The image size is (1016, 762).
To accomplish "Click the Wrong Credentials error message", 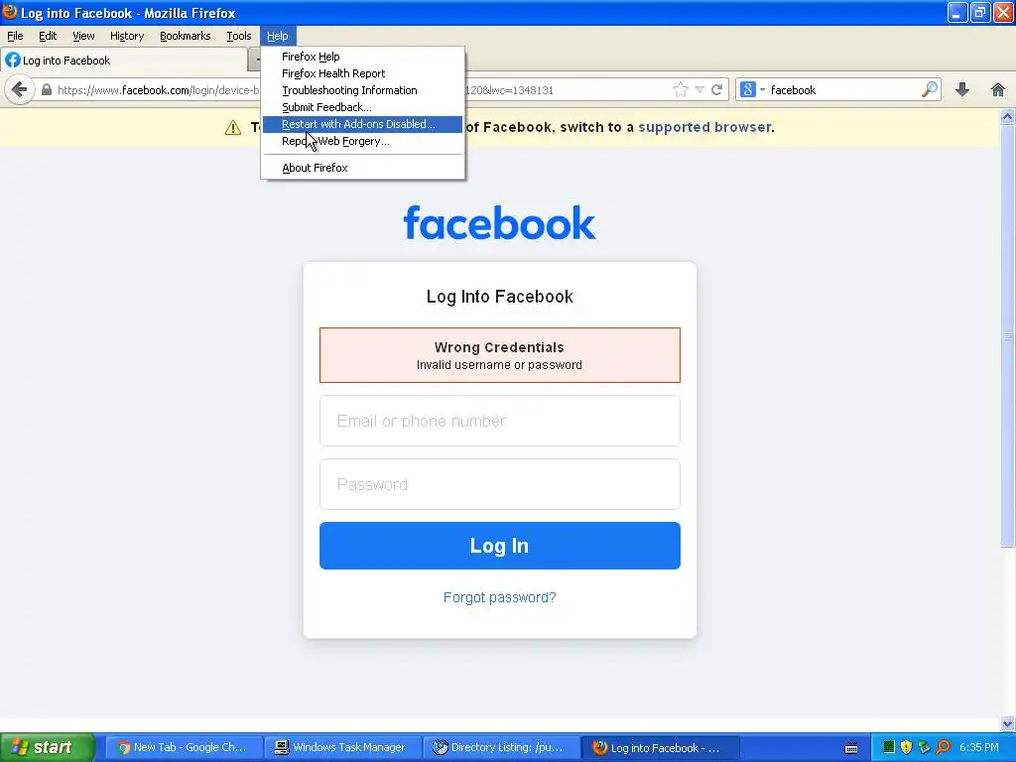I will click(500, 355).
